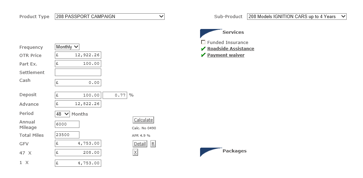Focus the Part Ex. amount field

(x=78, y=64)
